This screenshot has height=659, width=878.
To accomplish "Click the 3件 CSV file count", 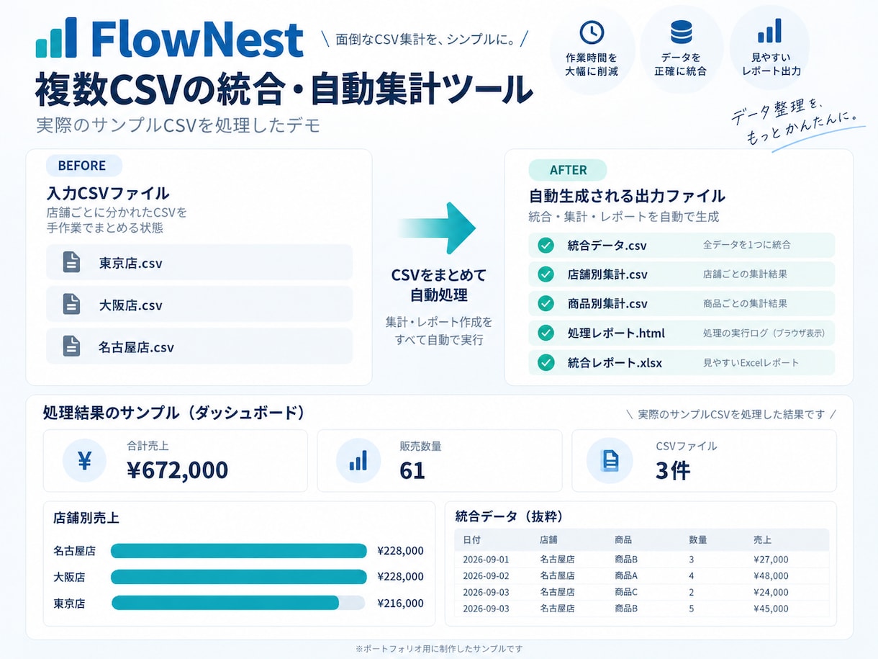I will pyautogui.click(x=673, y=470).
